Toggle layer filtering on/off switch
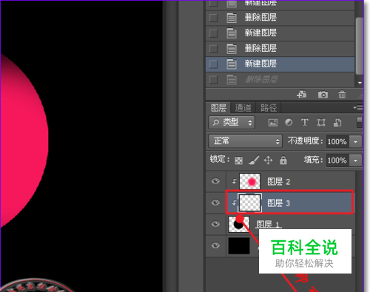This screenshot has height=292, width=370. [360, 123]
